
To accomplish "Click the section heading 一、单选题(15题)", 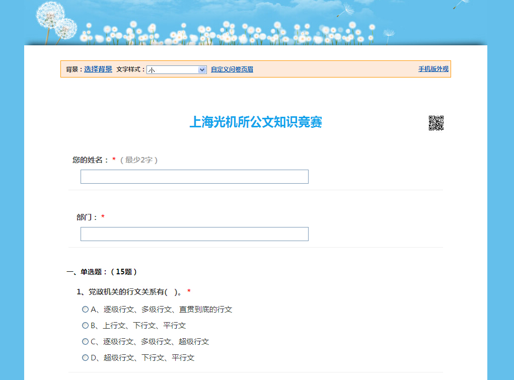I will point(102,272).
